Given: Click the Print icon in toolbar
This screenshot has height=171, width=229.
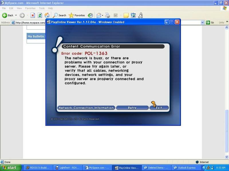Looking at the screenshot, I should [107, 15].
